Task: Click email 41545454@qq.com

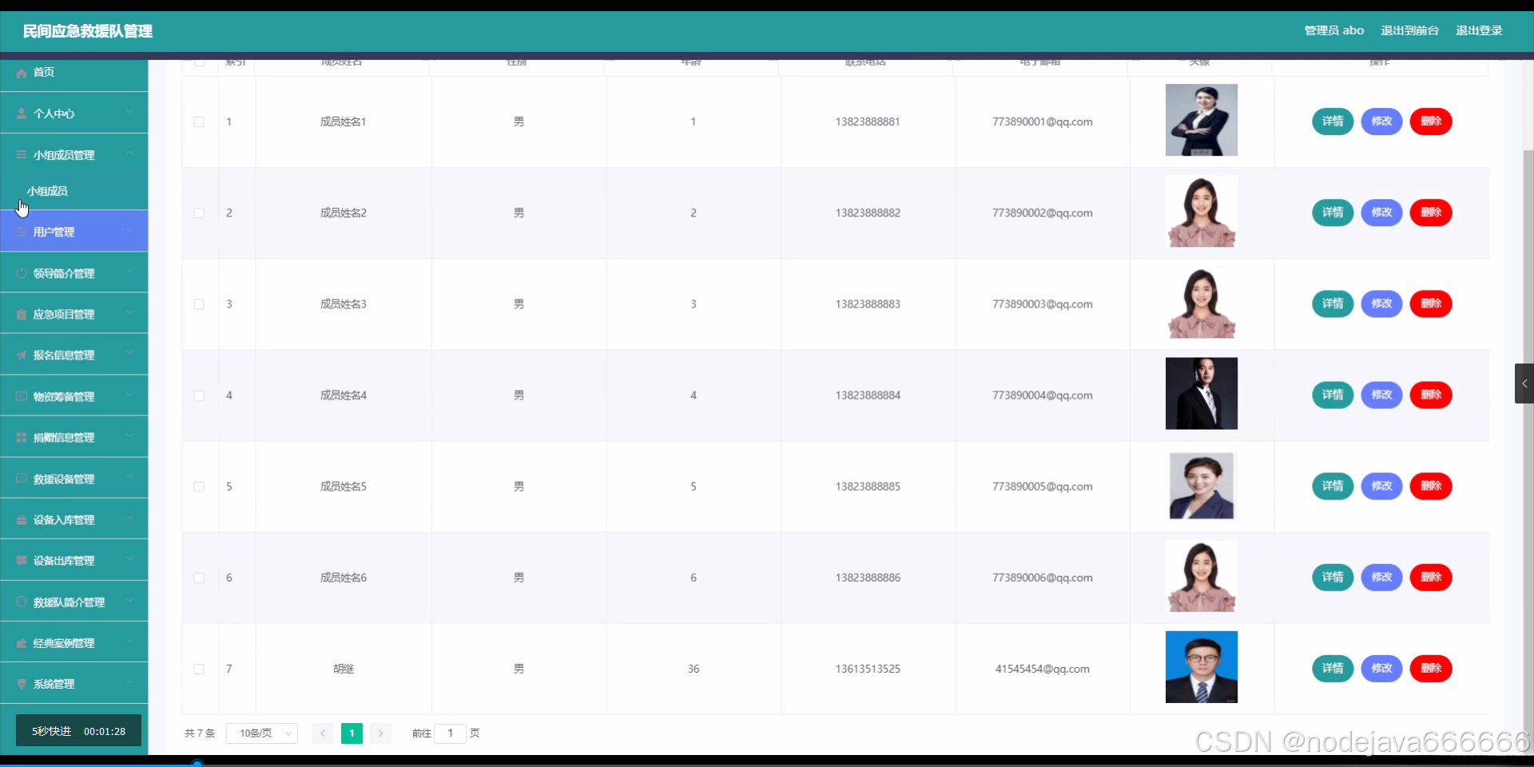Action: pos(1042,669)
